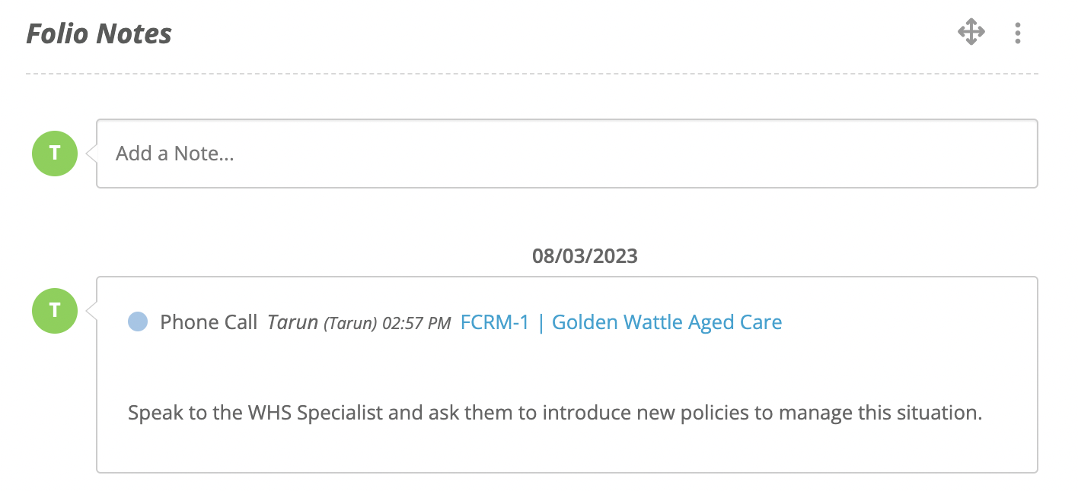Image resolution: width=1078 pixels, height=491 pixels.
Task: Click the dashed divider under the Folio Notes header
Action: 532,74
